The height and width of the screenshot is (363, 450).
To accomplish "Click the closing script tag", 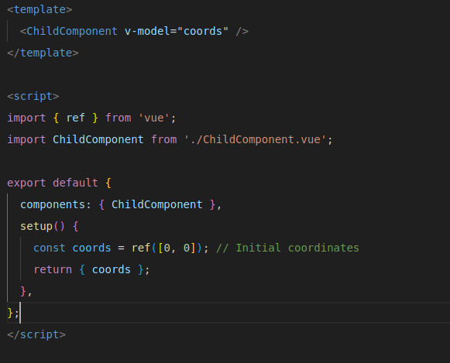I will [36, 334].
